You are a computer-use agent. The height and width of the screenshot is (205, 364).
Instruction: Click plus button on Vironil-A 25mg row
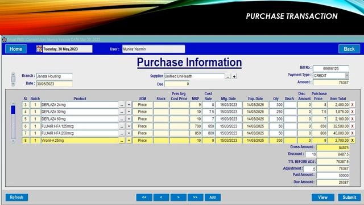(129, 141)
